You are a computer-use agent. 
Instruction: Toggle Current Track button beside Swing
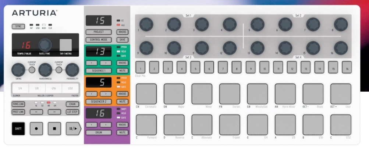[x=32, y=70]
